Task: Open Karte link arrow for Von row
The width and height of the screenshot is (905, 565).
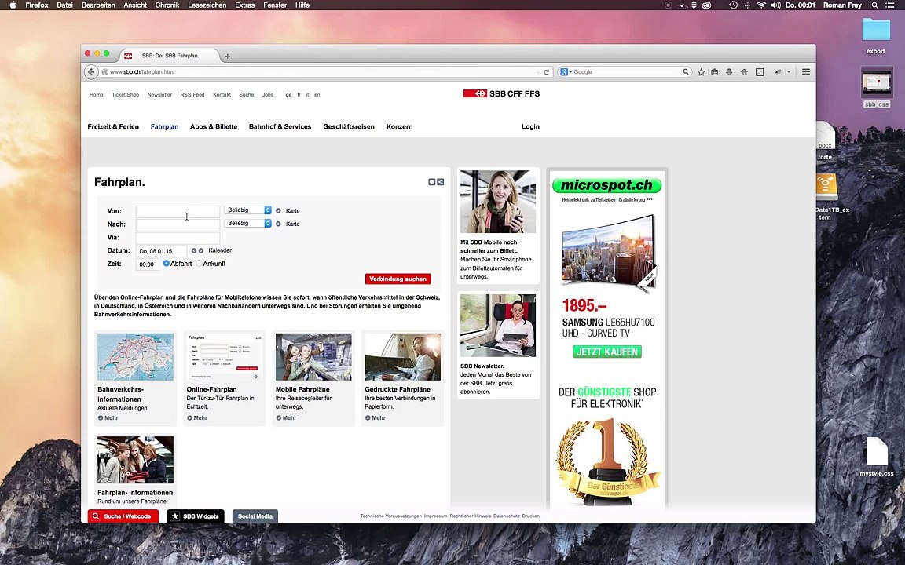Action: pos(278,211)
